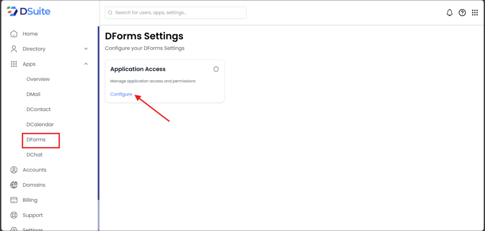Open DChat from sidebar
Viewport: 485px width, 231px height.
click(34, 155)
